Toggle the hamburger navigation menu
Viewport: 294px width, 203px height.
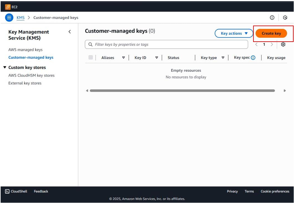[x=9, y=18]
